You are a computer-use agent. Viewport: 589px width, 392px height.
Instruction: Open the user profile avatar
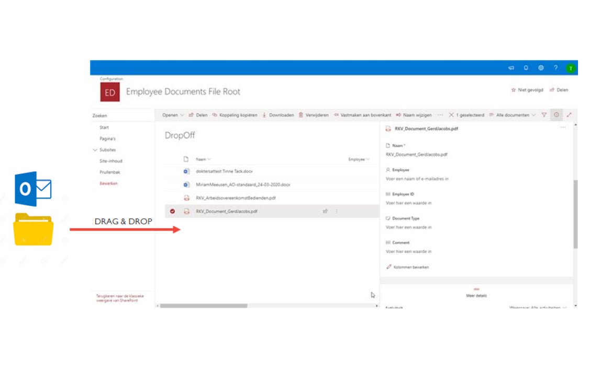tap(570, 68)
